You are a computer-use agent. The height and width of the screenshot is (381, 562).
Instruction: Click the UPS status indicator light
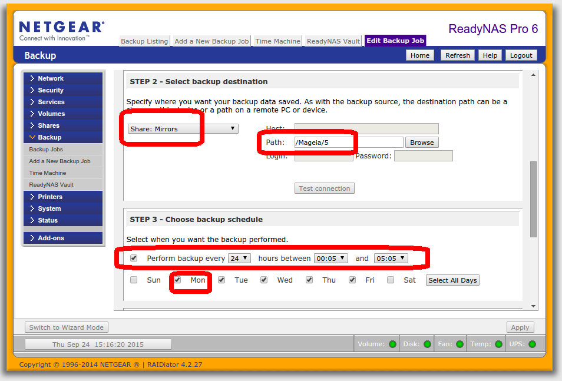(x=533, y=344)
